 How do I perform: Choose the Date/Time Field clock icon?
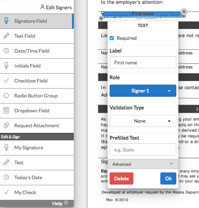click(x=6, y=51)
